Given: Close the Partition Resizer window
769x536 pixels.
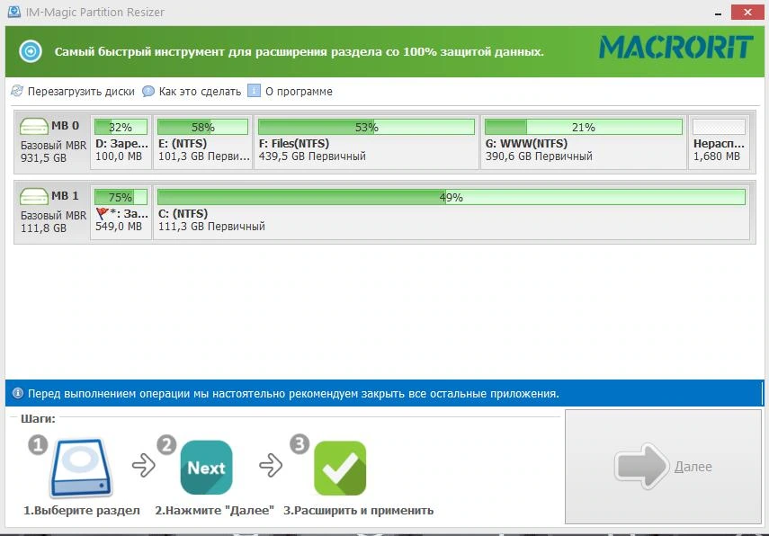Looking at the screenshot, I should tap(747, 12).
